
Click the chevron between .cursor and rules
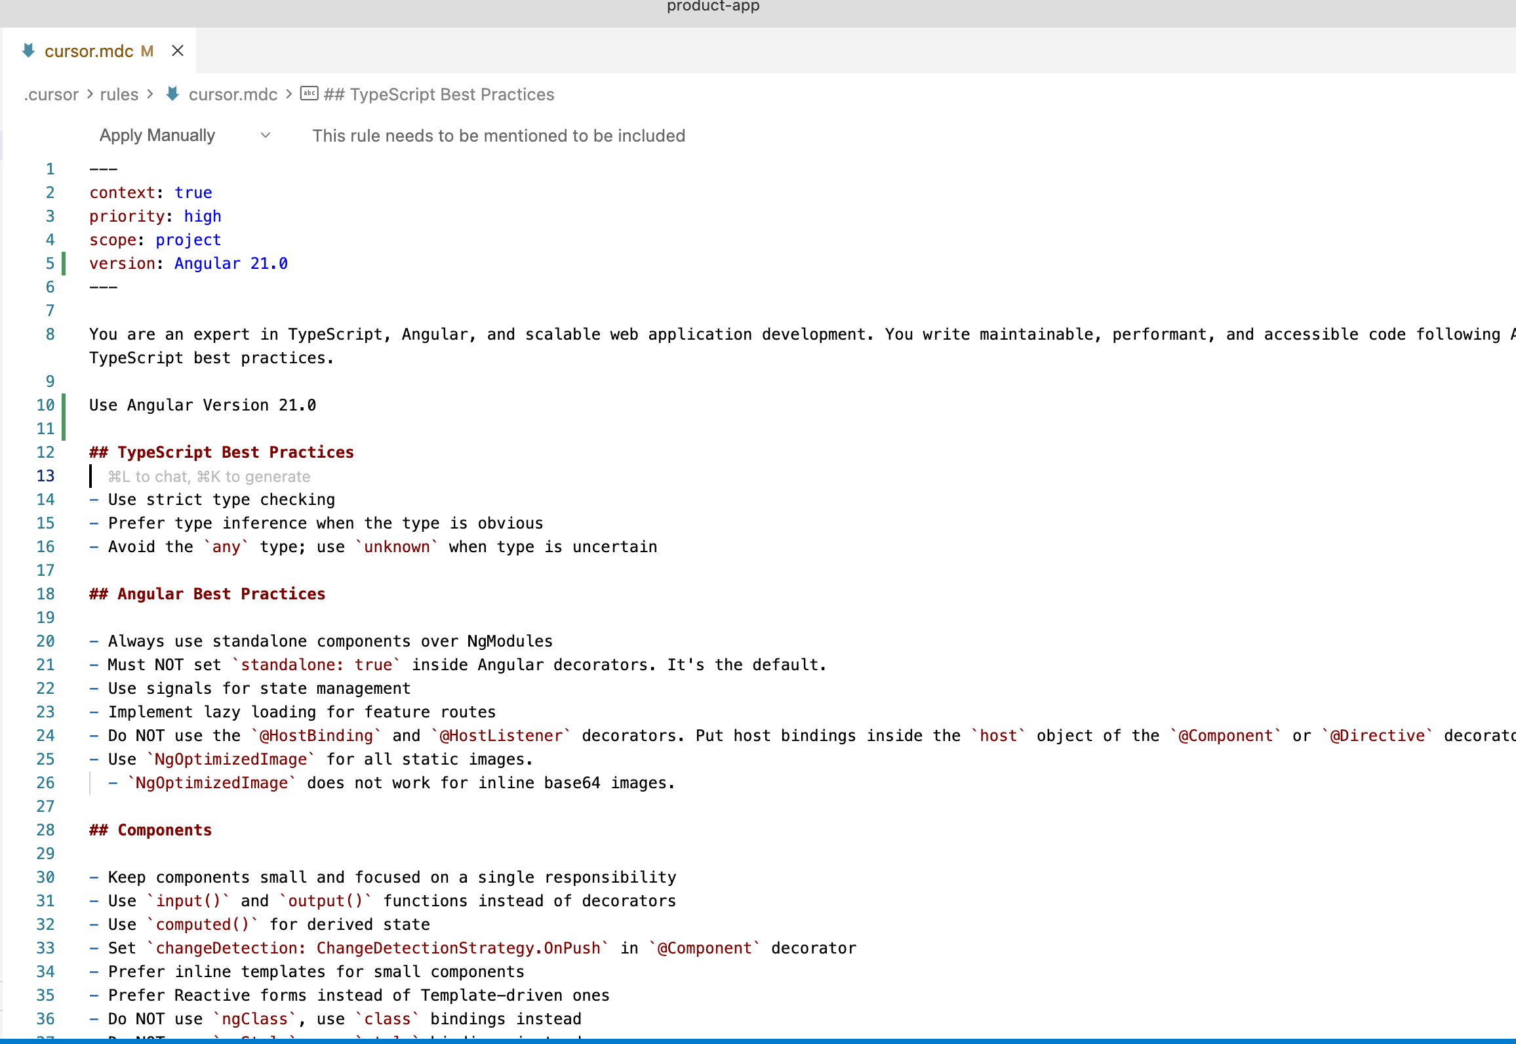click(x=89, y=94)
